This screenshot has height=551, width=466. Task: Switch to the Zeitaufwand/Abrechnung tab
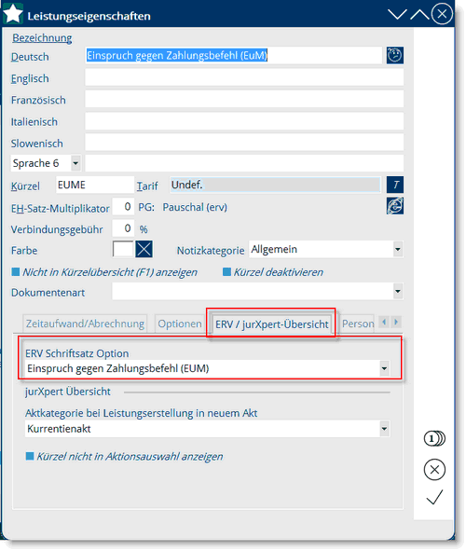click(x=85, y=324)
